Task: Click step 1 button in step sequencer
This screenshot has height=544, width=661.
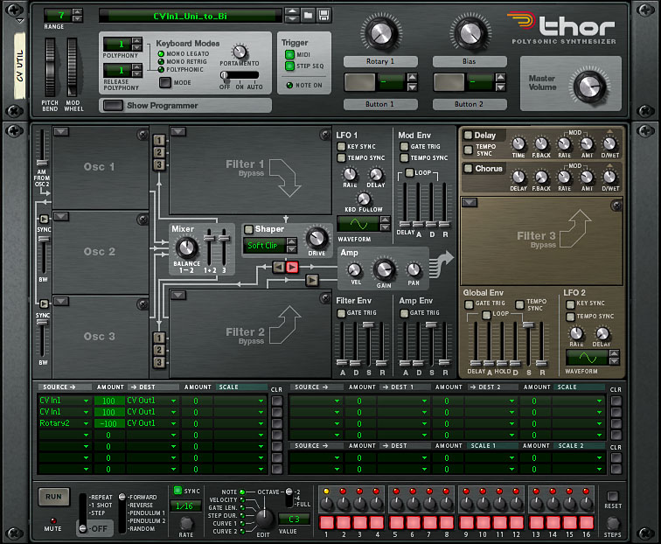Action: 325,521
